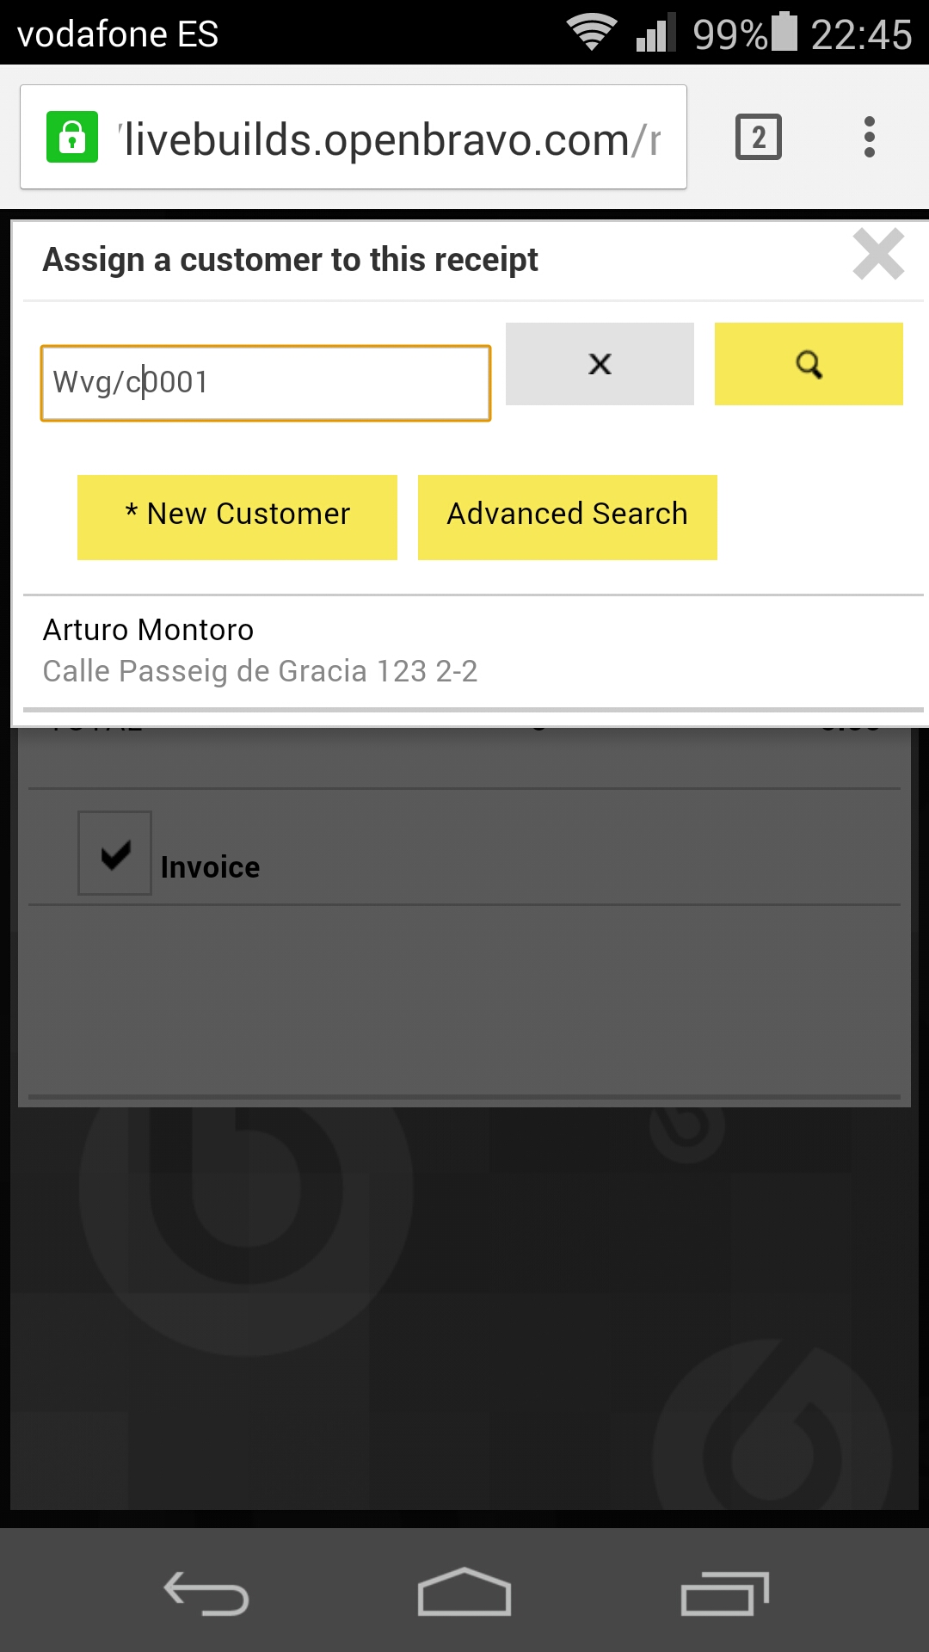Viewport: 929px width, 1652px height.
Task: Tap the Wi-Fi status icon
Action: [592, 34]
